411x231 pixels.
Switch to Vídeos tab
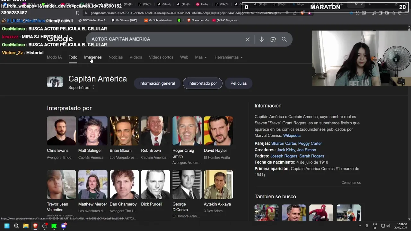point(136,57)
